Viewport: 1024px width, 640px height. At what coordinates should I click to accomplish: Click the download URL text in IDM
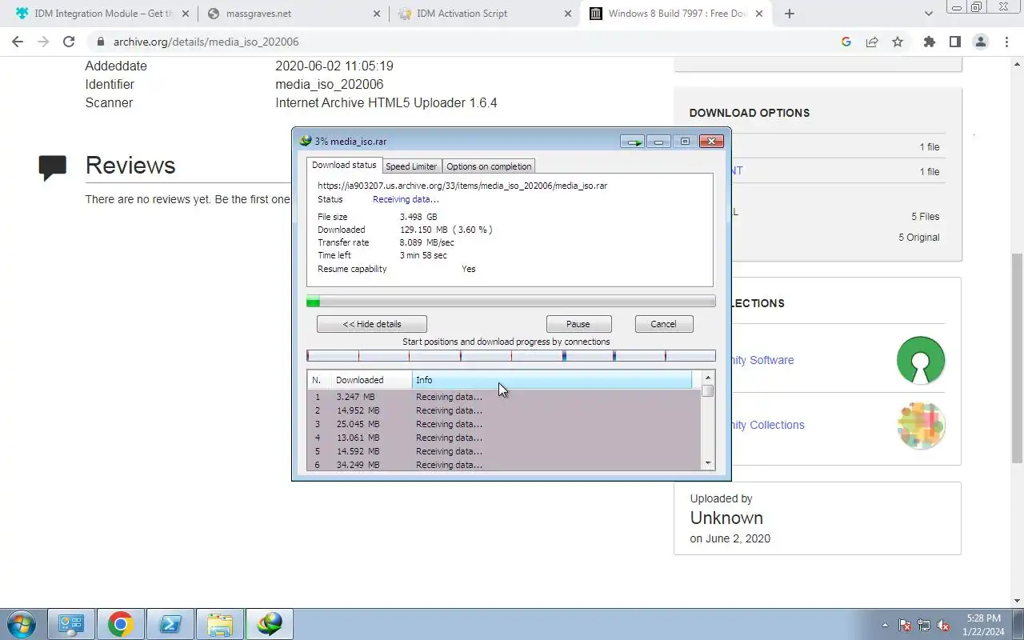[x=462, y=186]
